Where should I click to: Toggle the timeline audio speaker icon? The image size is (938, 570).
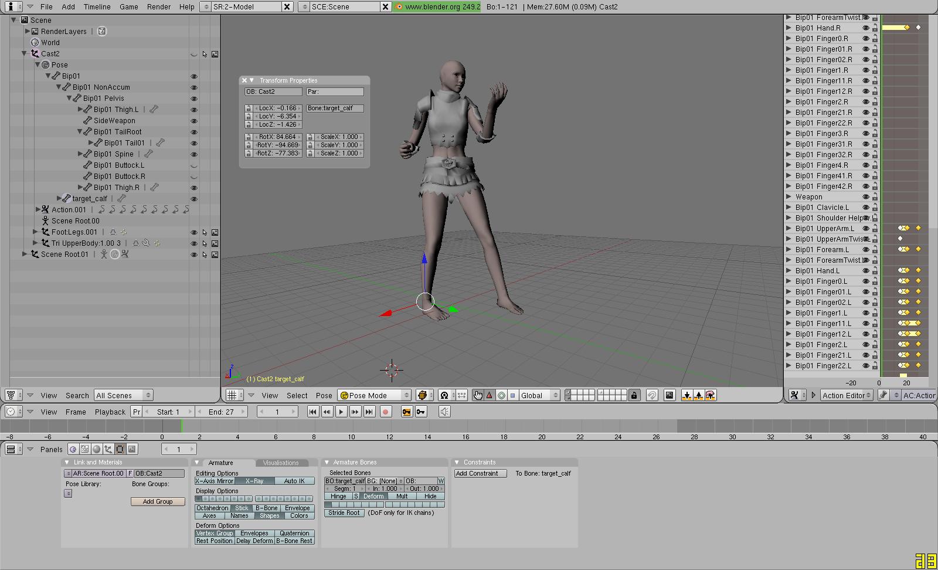[444, 412]
